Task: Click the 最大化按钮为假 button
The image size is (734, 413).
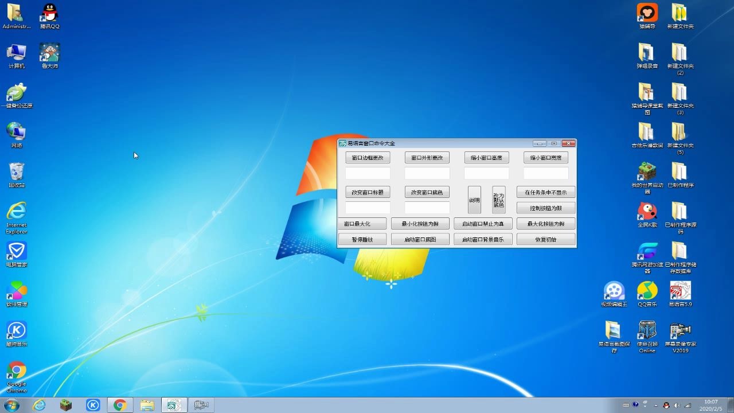Action: coord(546,224)
